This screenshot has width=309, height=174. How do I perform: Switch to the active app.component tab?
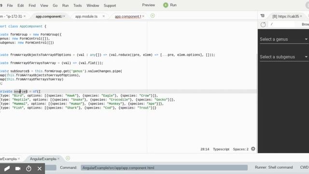[x=49, y=16]
